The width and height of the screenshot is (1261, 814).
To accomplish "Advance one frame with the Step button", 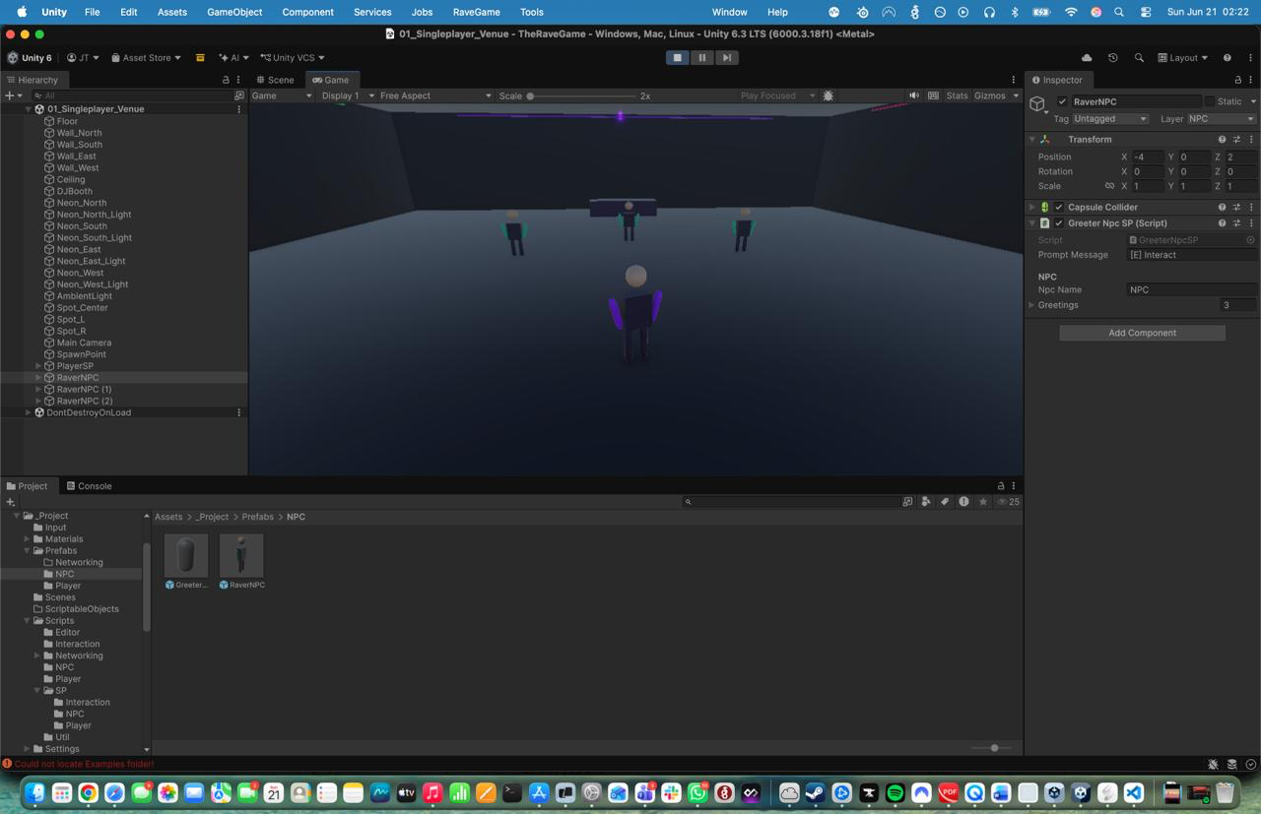I will coord(726,58).
